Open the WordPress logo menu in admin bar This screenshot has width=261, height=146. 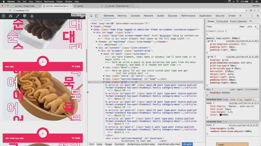(3, 16)
